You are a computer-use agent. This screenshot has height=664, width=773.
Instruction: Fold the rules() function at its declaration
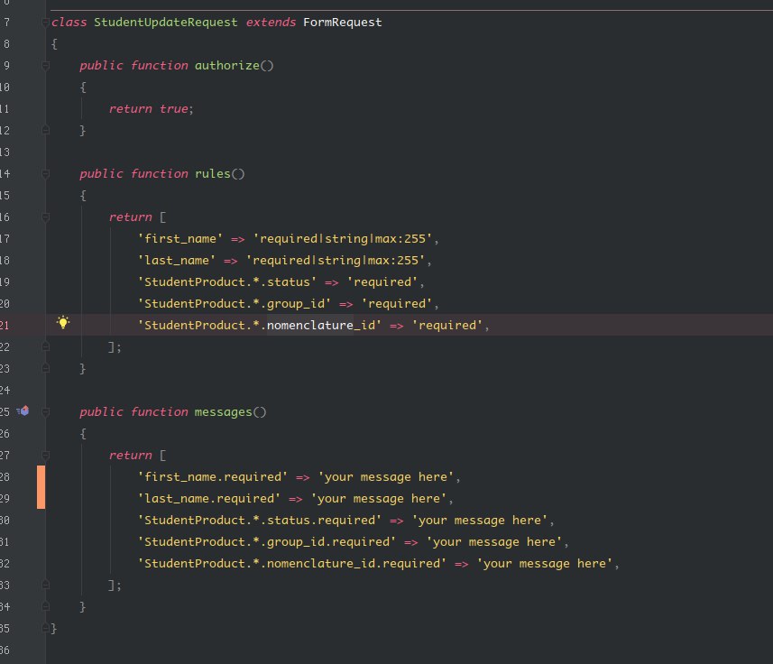pyautogui.click(x=45, y=173)
